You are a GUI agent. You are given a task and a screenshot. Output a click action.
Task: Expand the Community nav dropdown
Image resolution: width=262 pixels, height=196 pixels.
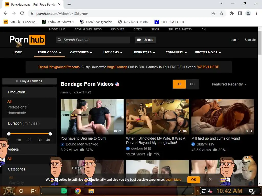[x=176, y=52]
